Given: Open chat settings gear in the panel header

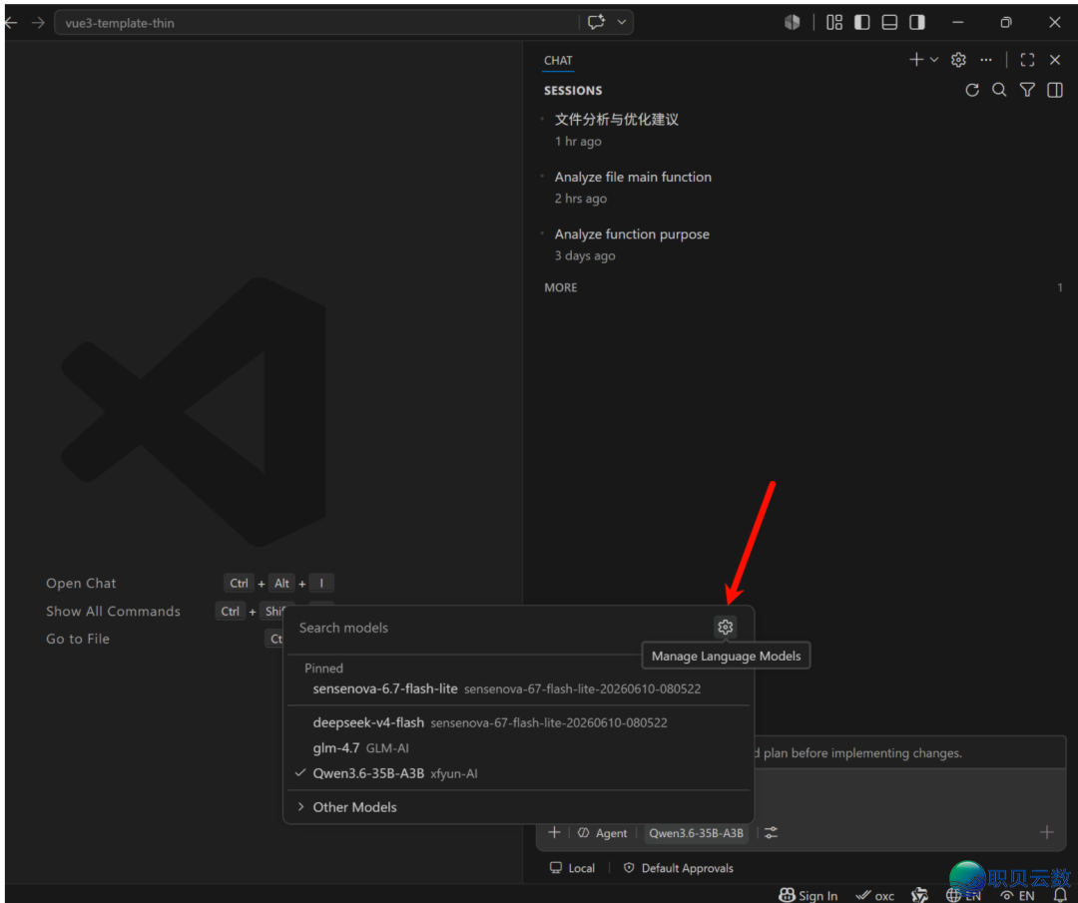Looking at the screenshot, I should click(958, 60).
